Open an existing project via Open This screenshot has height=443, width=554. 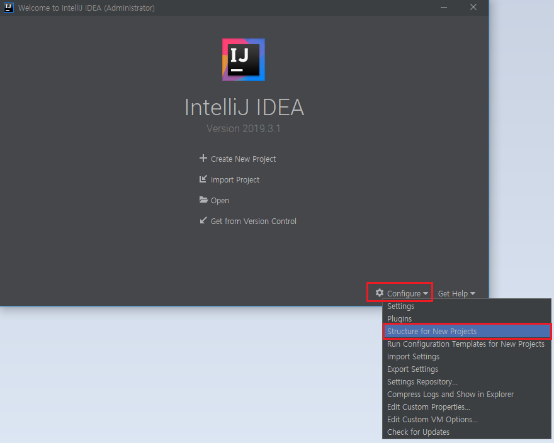[x=220, y=201]
